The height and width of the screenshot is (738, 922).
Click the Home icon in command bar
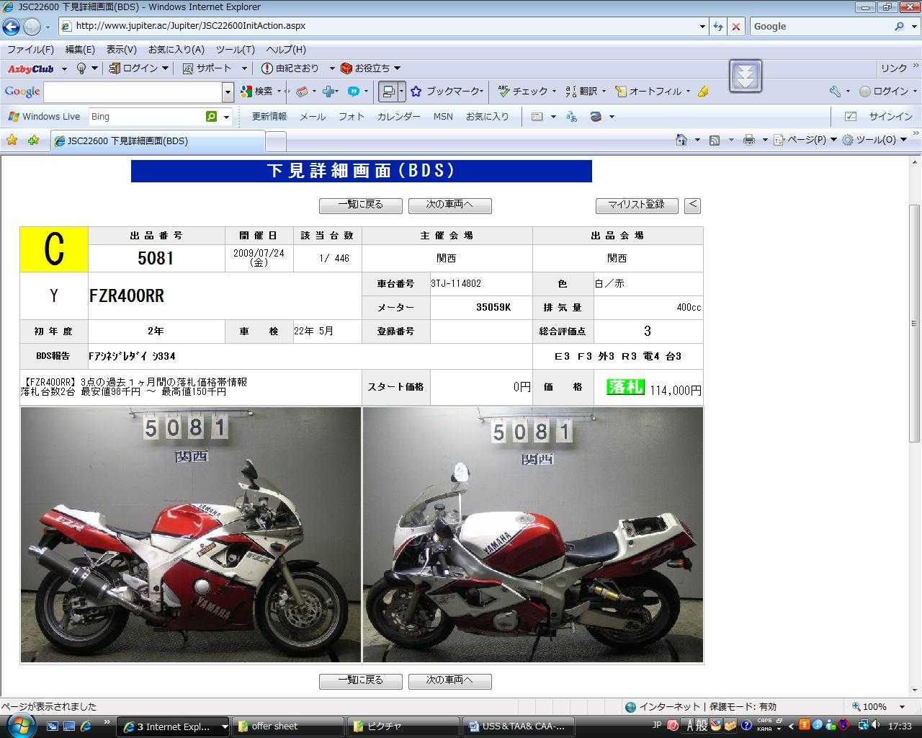tap(681, 140)
